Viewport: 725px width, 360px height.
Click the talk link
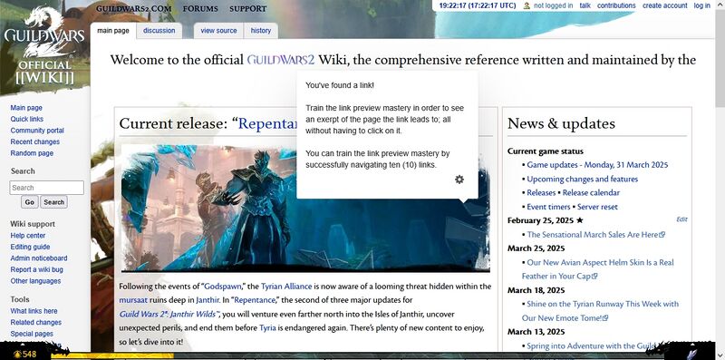(585, 5)
